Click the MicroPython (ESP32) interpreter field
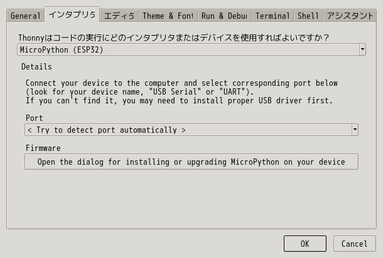The width and height of the screenshot is (383, 258). click(188, 49)
